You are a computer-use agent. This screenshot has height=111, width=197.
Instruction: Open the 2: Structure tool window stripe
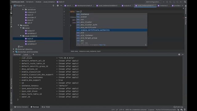pos(11,22)
